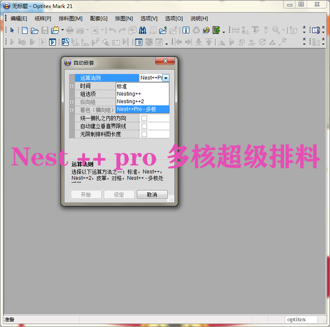Click the green checklist icon

point(216,30)
